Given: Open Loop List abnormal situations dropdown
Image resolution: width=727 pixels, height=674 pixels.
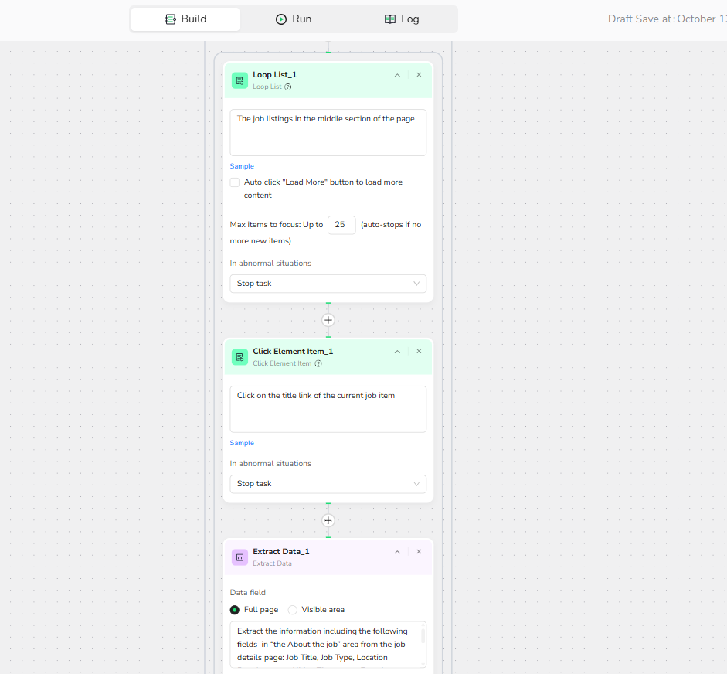Looking at the screenshot, I should 328,284.
